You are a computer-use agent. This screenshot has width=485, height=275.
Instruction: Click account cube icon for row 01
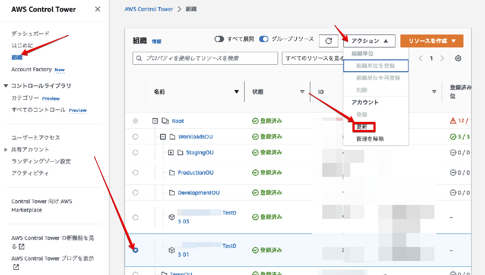(172, 250)
